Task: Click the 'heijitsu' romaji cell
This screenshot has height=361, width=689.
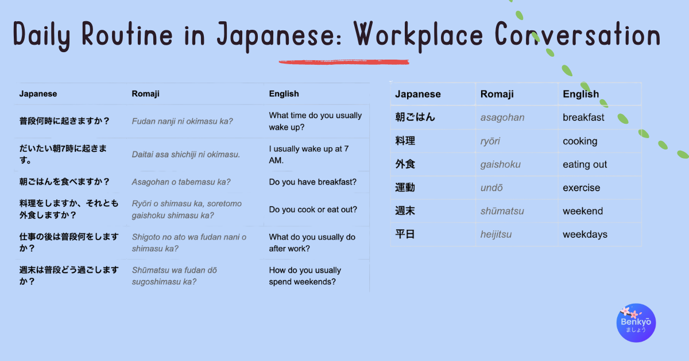Action: tap(496, 234)
